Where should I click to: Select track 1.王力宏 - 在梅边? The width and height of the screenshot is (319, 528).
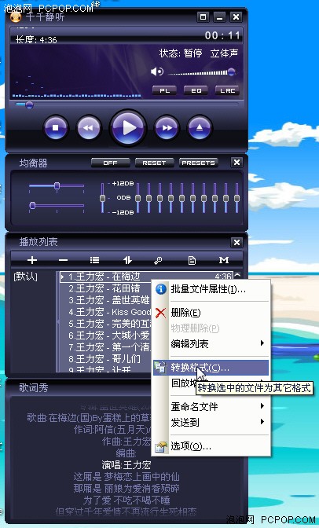pyautogui.click(x=146, y=277)
